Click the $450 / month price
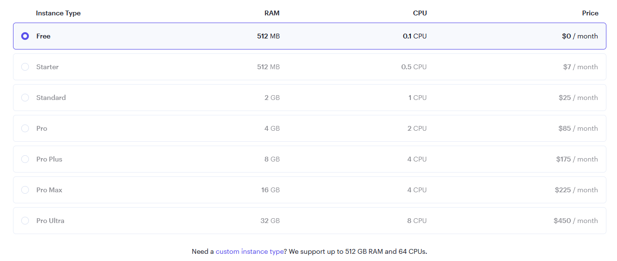Screen dimensions: 617x261 (x=576, y=221)
